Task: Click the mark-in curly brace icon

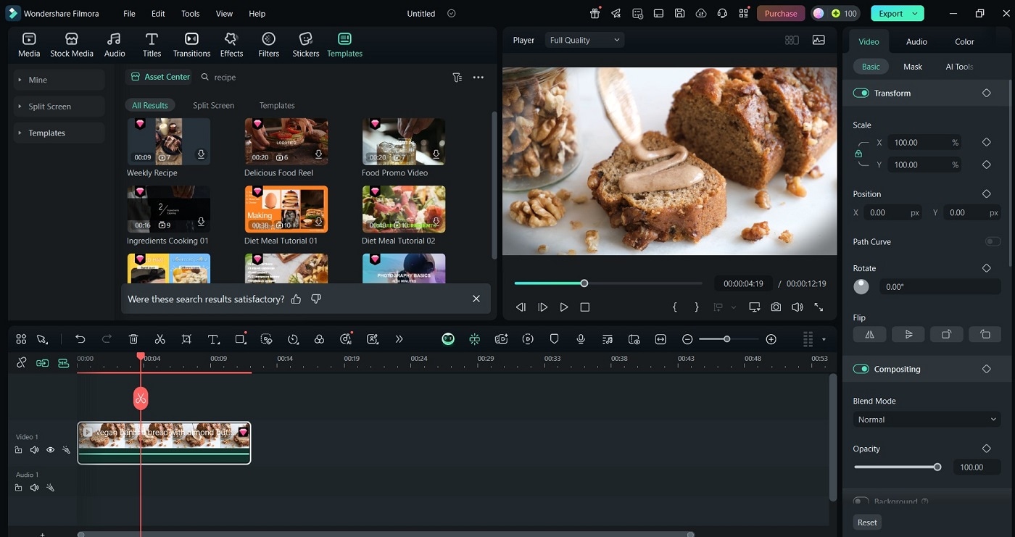Action: (x=675, y=307)
